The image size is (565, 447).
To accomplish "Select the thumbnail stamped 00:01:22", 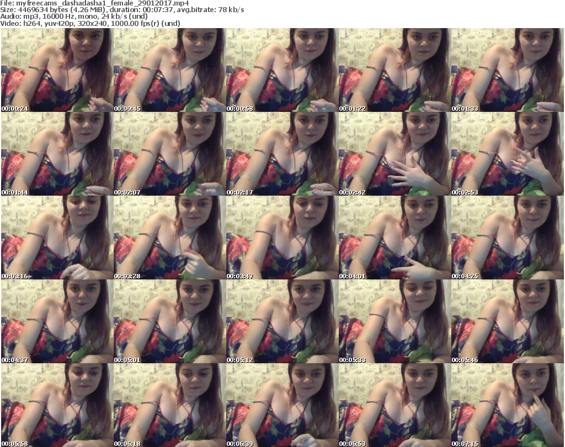I will (395, 70).
